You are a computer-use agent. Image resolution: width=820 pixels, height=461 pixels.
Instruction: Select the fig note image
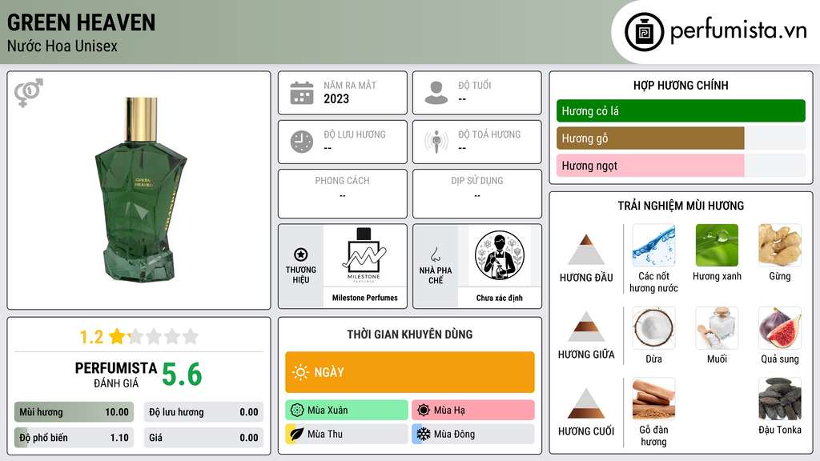780,327
